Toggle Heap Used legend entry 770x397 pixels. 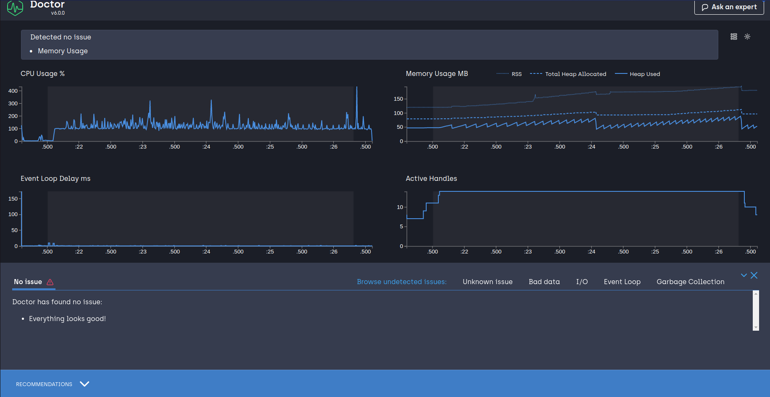pyautogui.click(x=637, y=74)
